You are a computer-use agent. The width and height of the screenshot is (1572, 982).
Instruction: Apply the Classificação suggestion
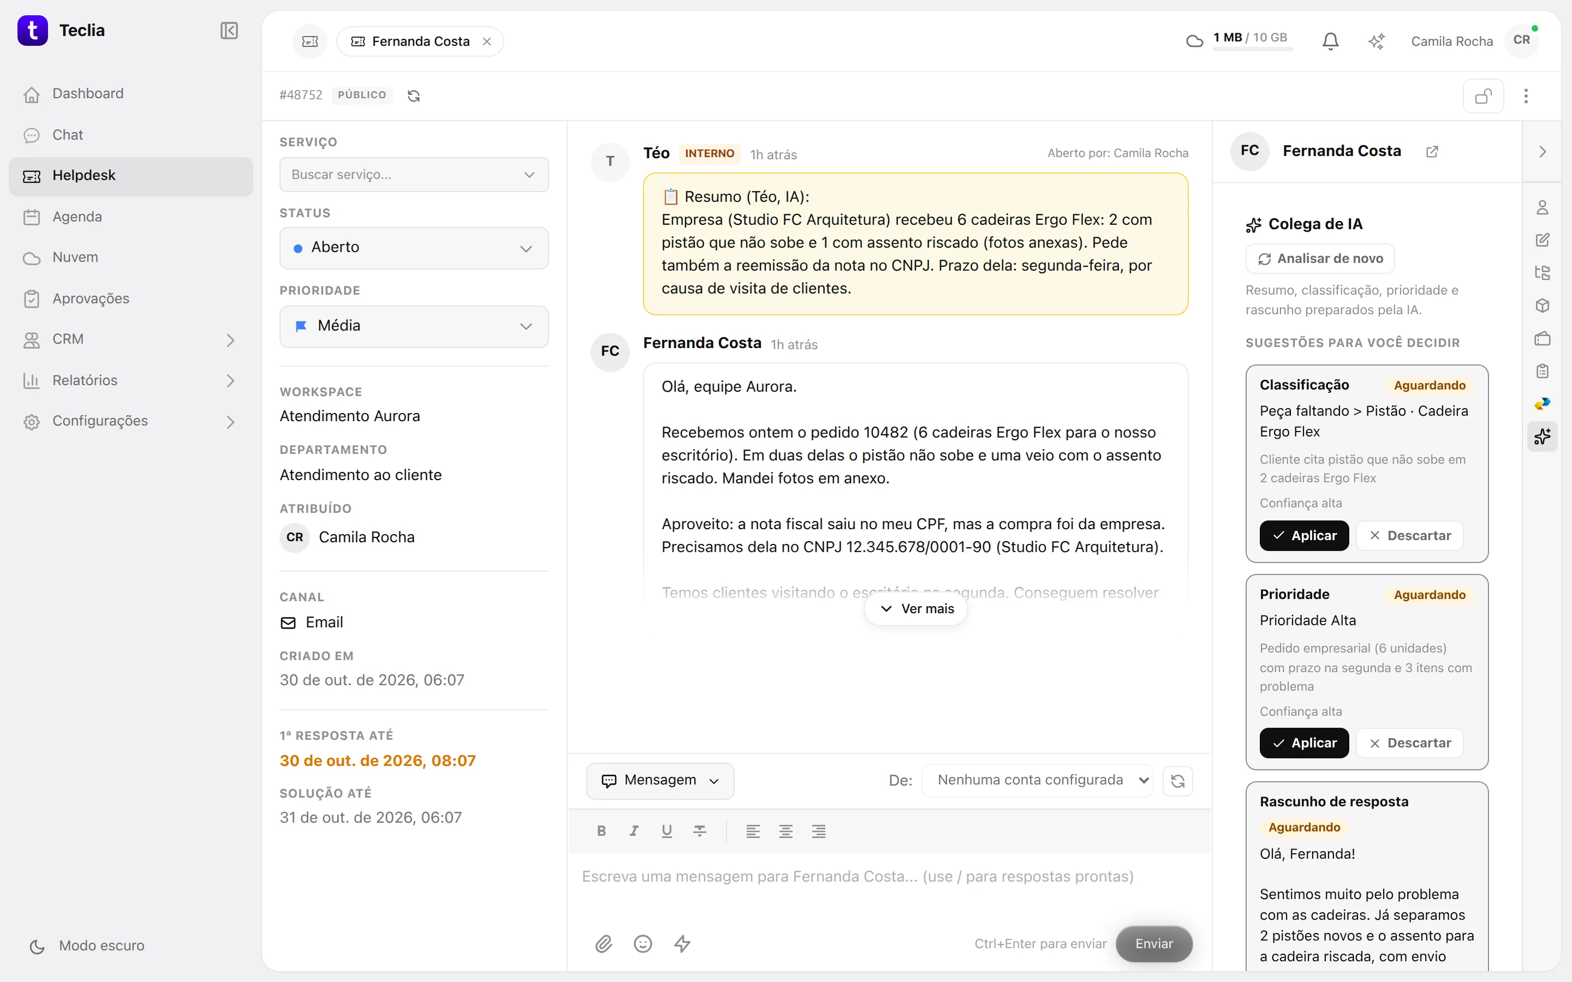(1303, 536)
